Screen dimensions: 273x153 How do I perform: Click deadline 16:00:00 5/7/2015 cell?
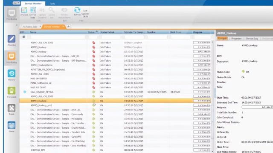(x=157, y=92)
